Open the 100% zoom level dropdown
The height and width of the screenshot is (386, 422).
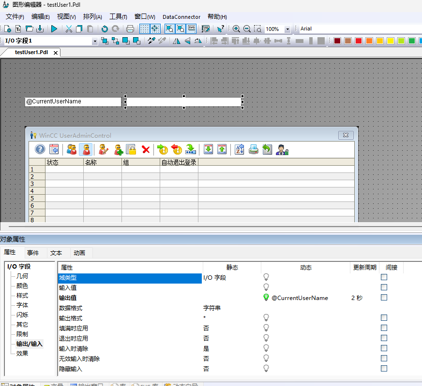pyautogui.click(x=287, y=29)
